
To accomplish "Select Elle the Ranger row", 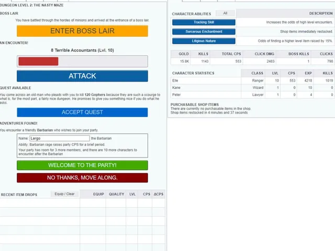I will (253, 81).
